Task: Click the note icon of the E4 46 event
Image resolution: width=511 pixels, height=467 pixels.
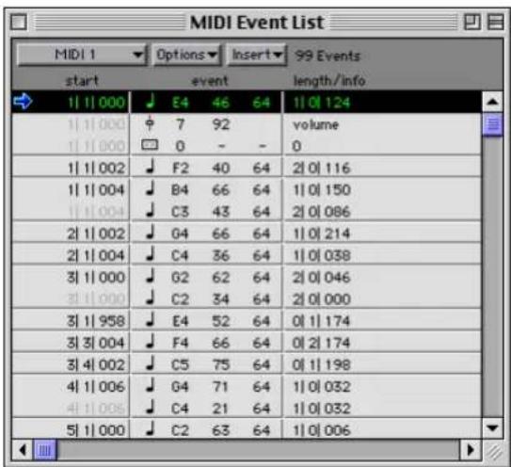Action: pyautogui.click(x=150, y=102)
